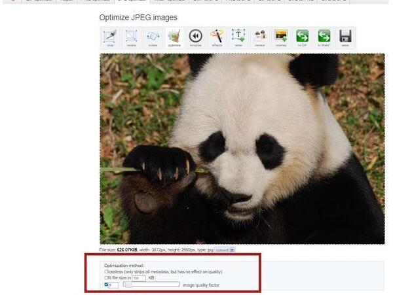Image resolution: width=393 pixels, height=295 pixels.
Task: Click the panda image preview
Action: [242, 149]
